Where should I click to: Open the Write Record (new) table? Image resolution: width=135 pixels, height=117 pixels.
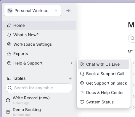click(x=39, y=100)
